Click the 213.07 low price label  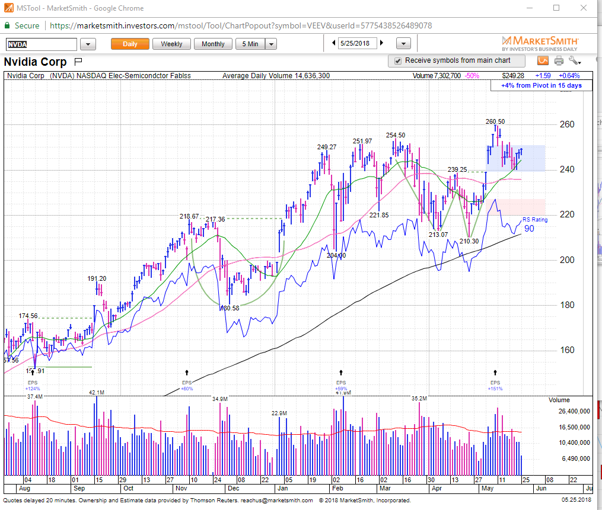tap(438, 235)
